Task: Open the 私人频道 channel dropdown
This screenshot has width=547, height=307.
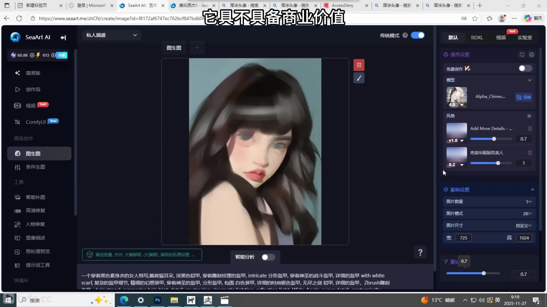Action: [111, 35]
